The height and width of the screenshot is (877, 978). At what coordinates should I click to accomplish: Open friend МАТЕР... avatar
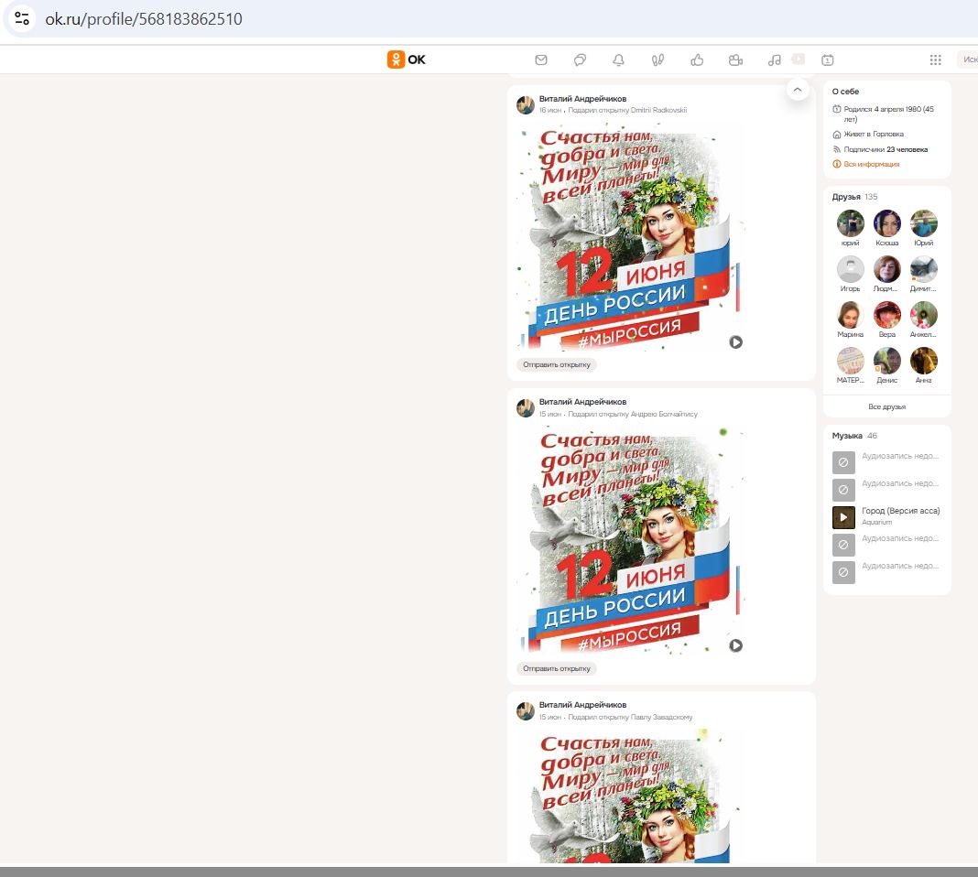point(850,361)
